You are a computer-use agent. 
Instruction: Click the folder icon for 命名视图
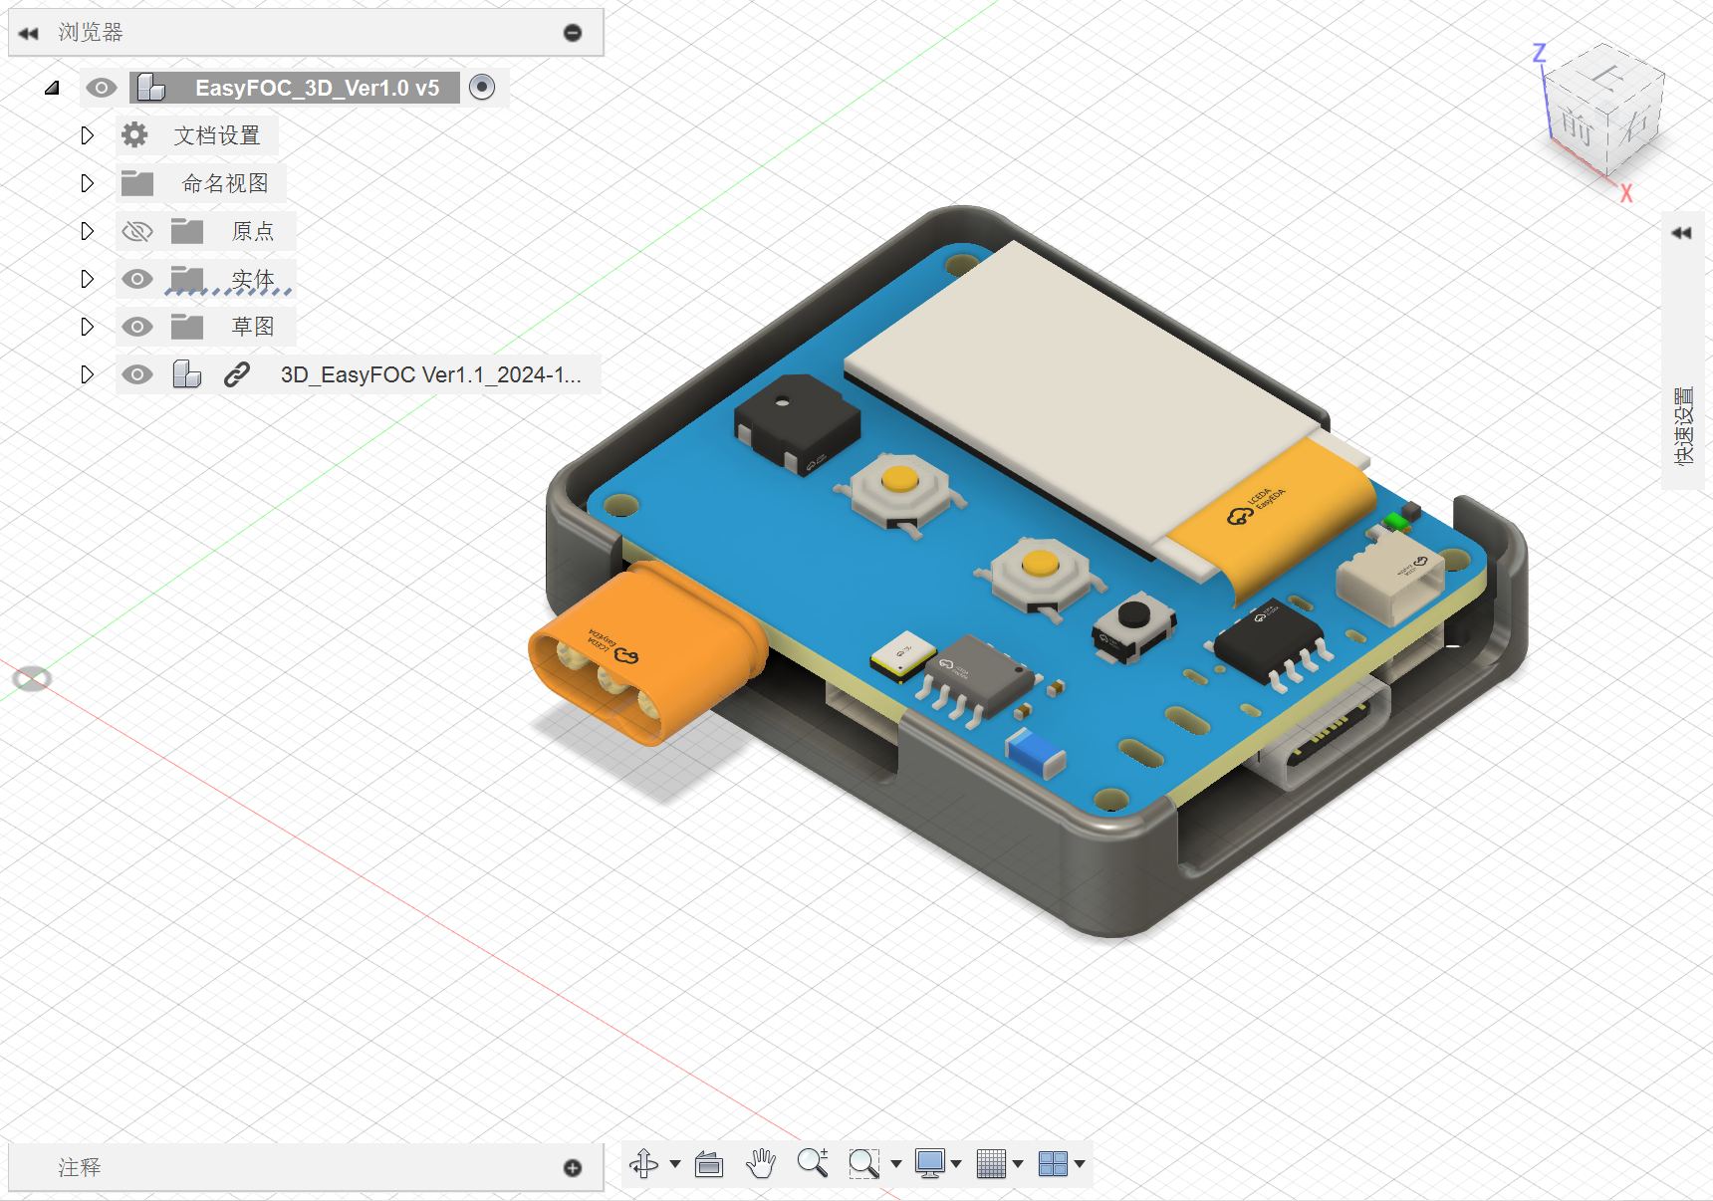(137, 183)
